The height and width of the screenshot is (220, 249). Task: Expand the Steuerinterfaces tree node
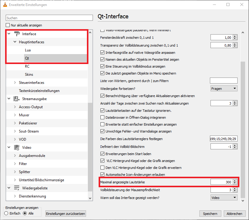pyautogui.click(x=15, y=83)
